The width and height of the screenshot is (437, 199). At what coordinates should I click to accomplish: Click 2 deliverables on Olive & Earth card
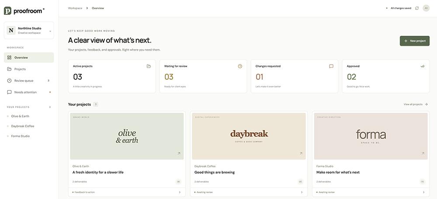[80, 182]
